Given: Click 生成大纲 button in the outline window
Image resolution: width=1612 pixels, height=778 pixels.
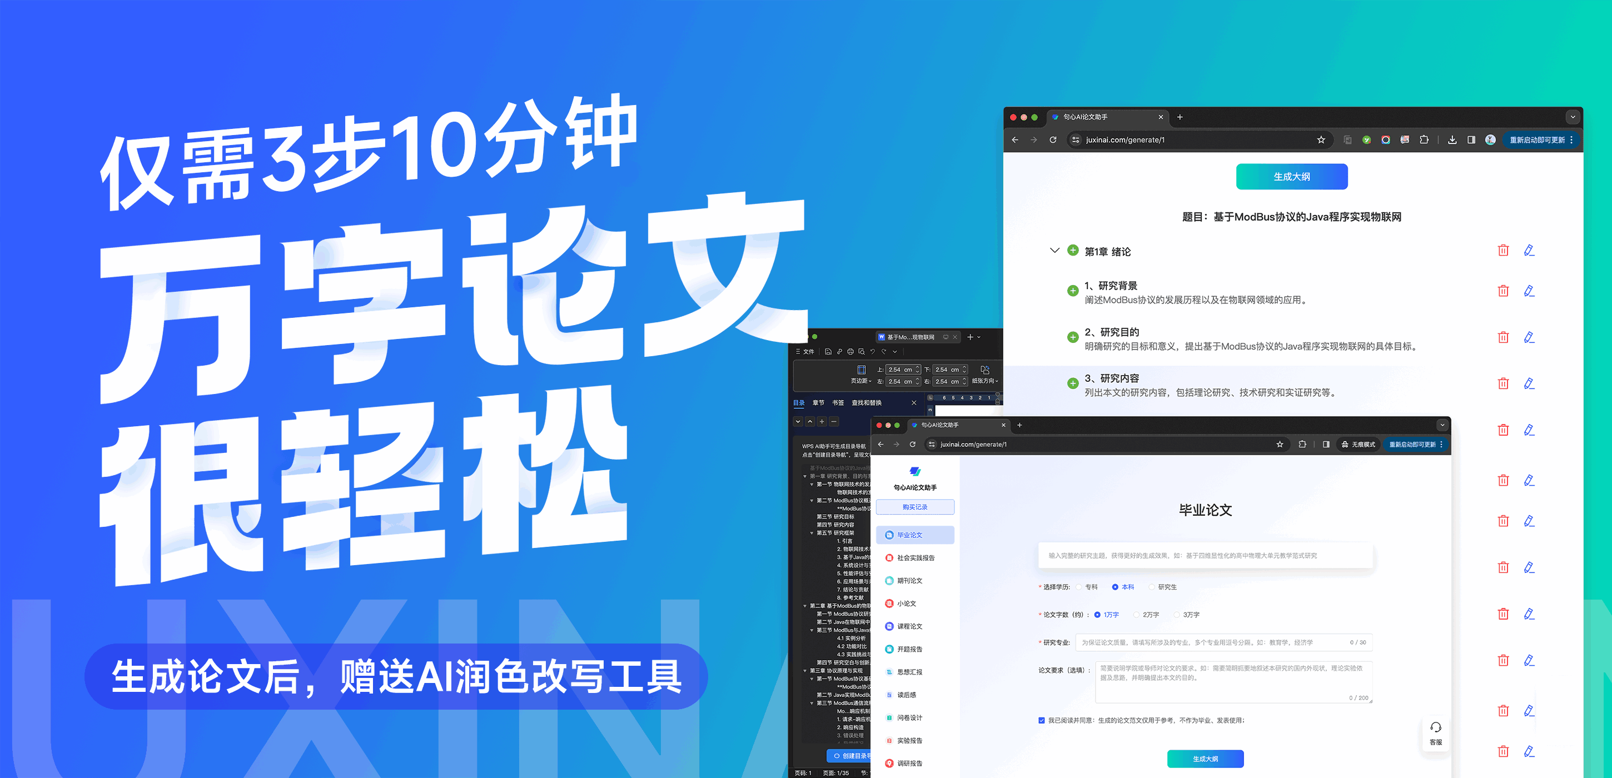Looking at the screenshot, I should pos(1292,176).
